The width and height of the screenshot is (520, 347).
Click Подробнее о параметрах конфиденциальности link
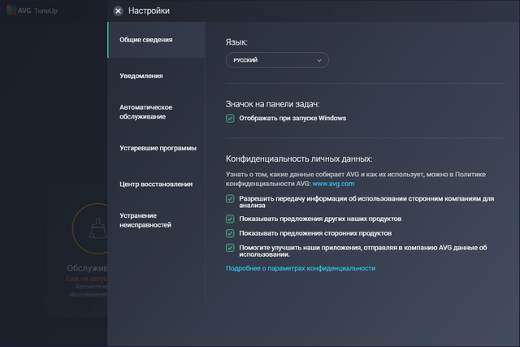pos(301,267)
